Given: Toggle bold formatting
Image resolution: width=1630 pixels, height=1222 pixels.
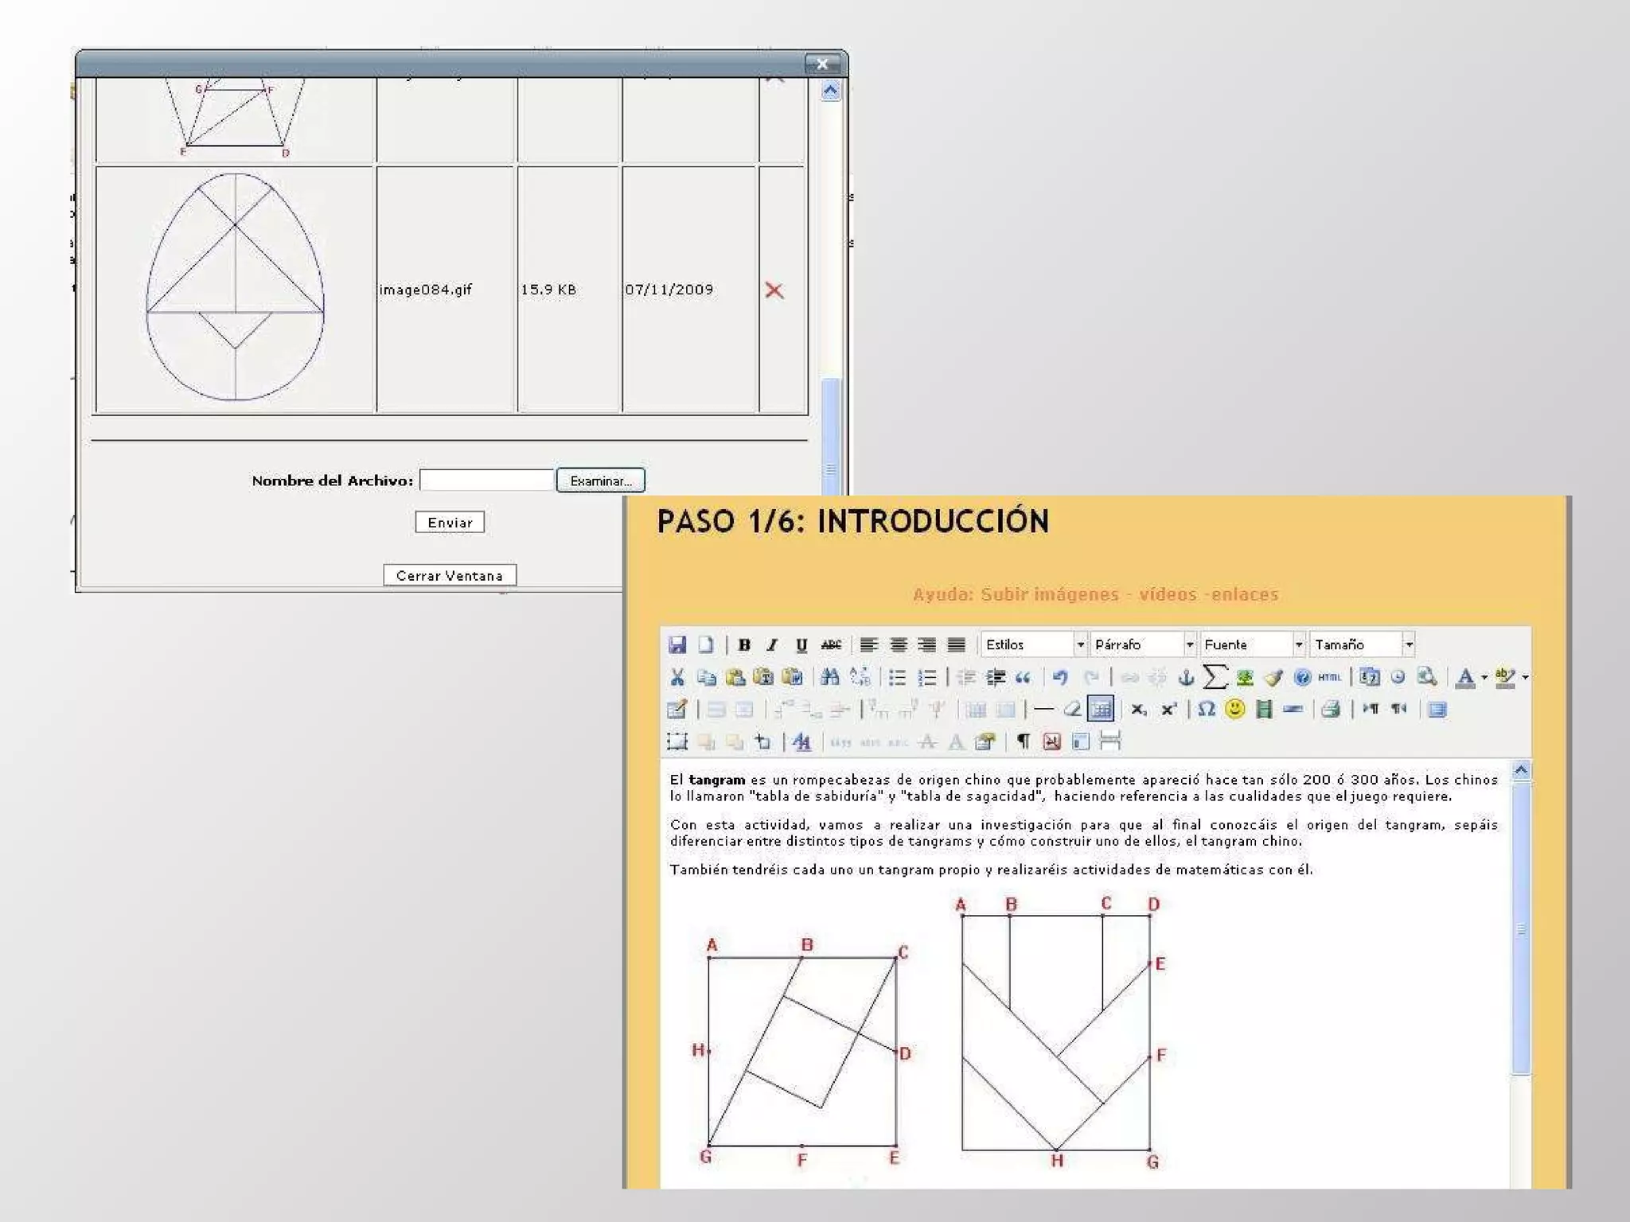Looking at the screenshot, I should pos(744,644).
